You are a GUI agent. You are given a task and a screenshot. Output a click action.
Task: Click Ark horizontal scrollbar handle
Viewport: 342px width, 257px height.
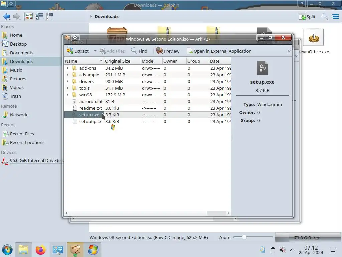(x=138, y=213)
